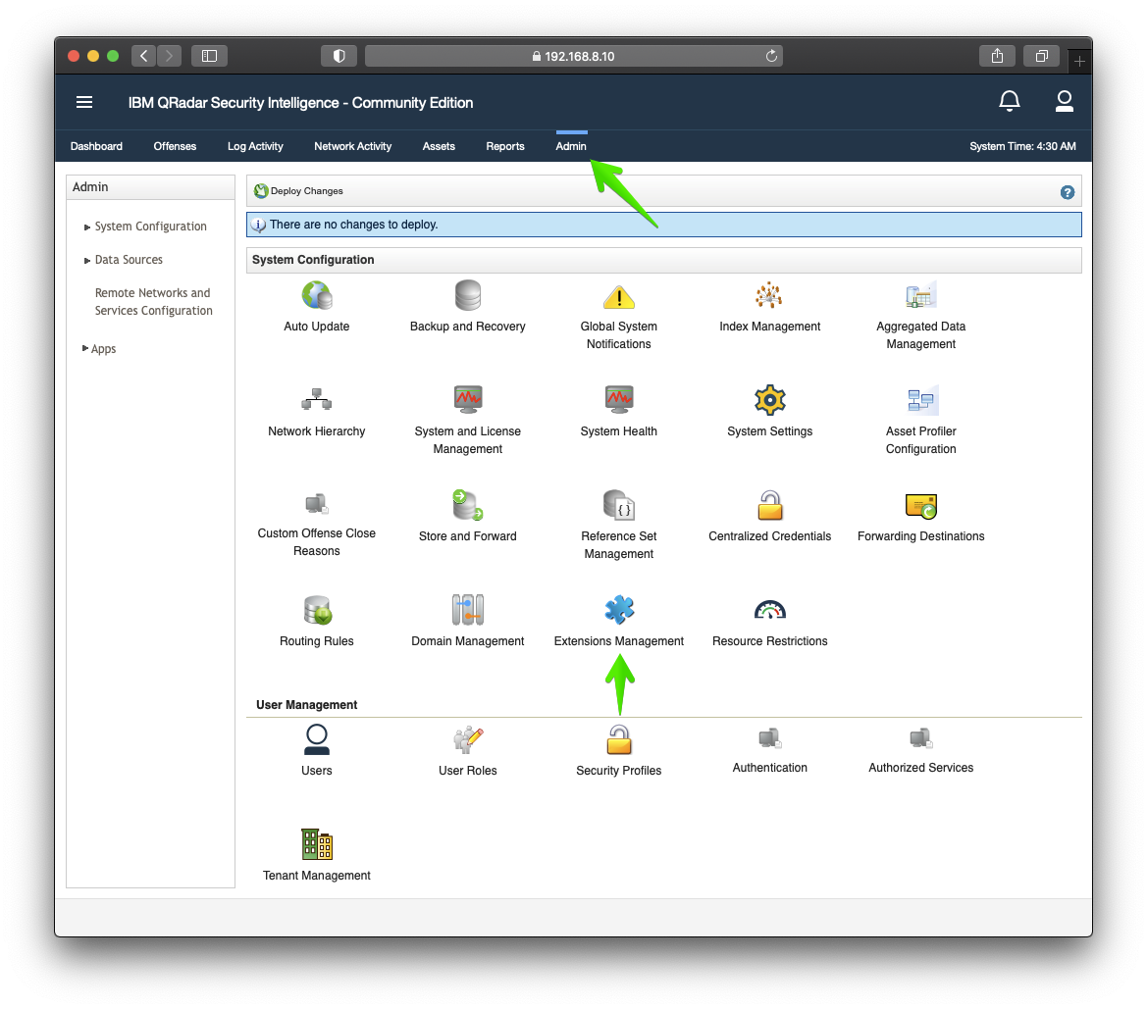The height and width of the screenshot is (1009, 1147).
Task: Toggle the browser sidebar
Action: 209,56
